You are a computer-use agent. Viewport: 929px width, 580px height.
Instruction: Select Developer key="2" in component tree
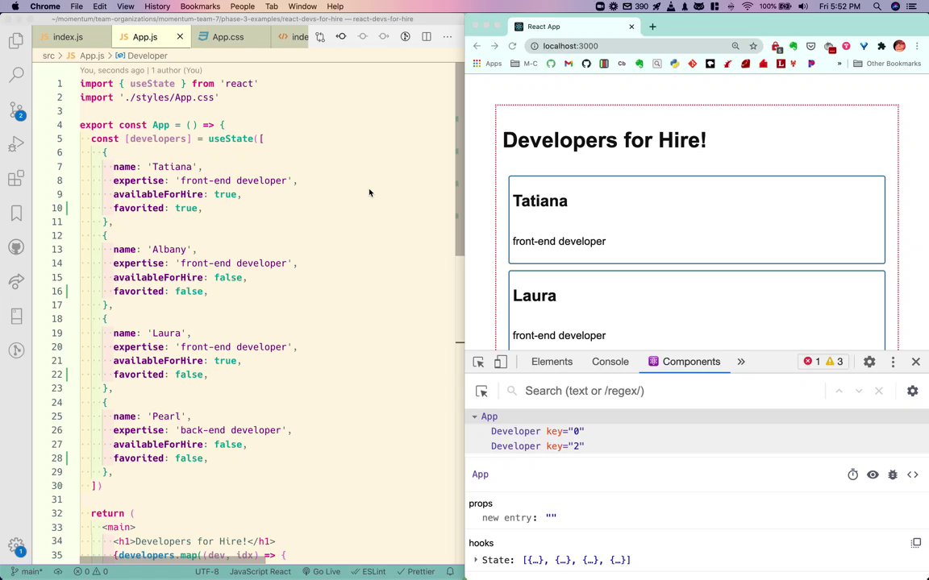tap(537, 445)
